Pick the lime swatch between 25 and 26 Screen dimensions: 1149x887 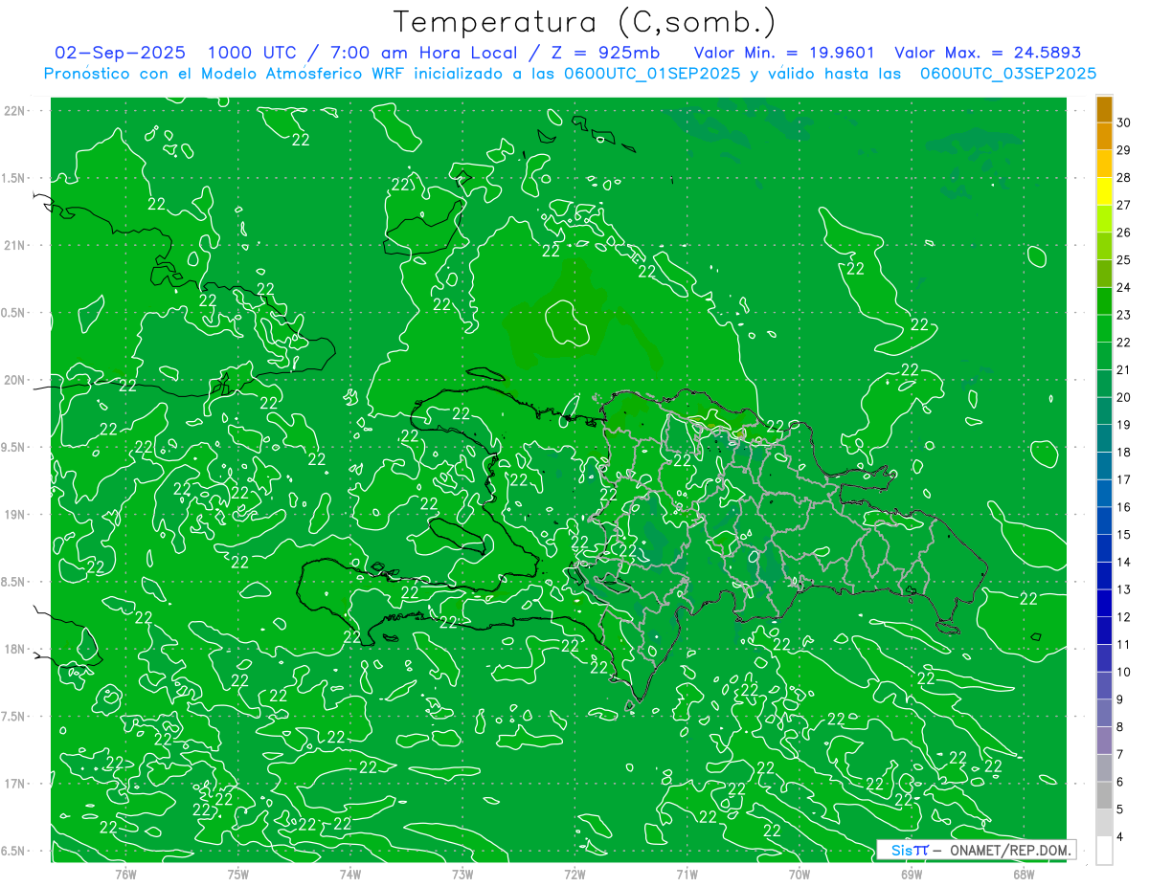click(1104, 247)
